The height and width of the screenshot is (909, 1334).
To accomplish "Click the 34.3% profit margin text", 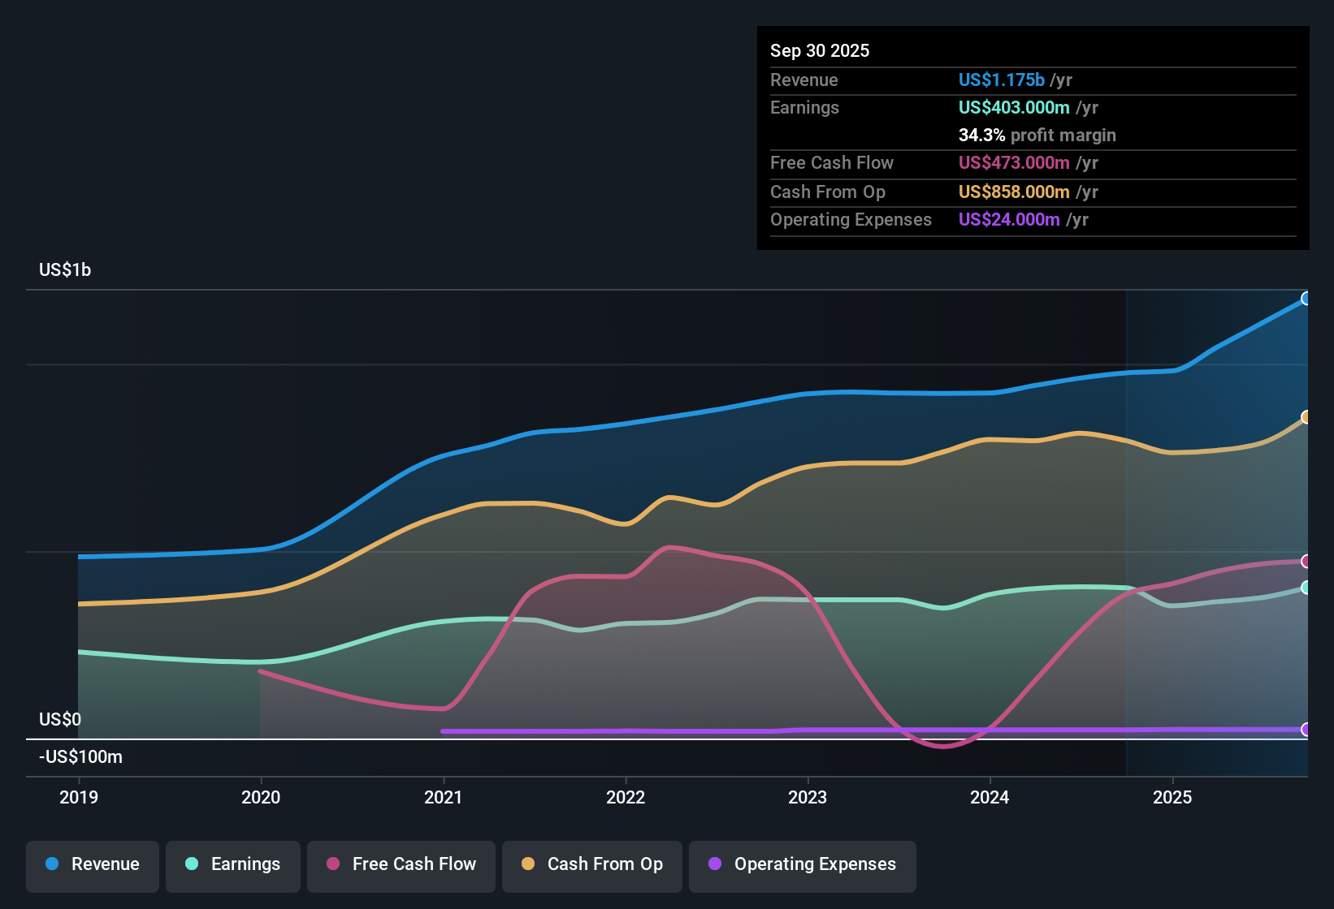I will (x=1037, y=135).
